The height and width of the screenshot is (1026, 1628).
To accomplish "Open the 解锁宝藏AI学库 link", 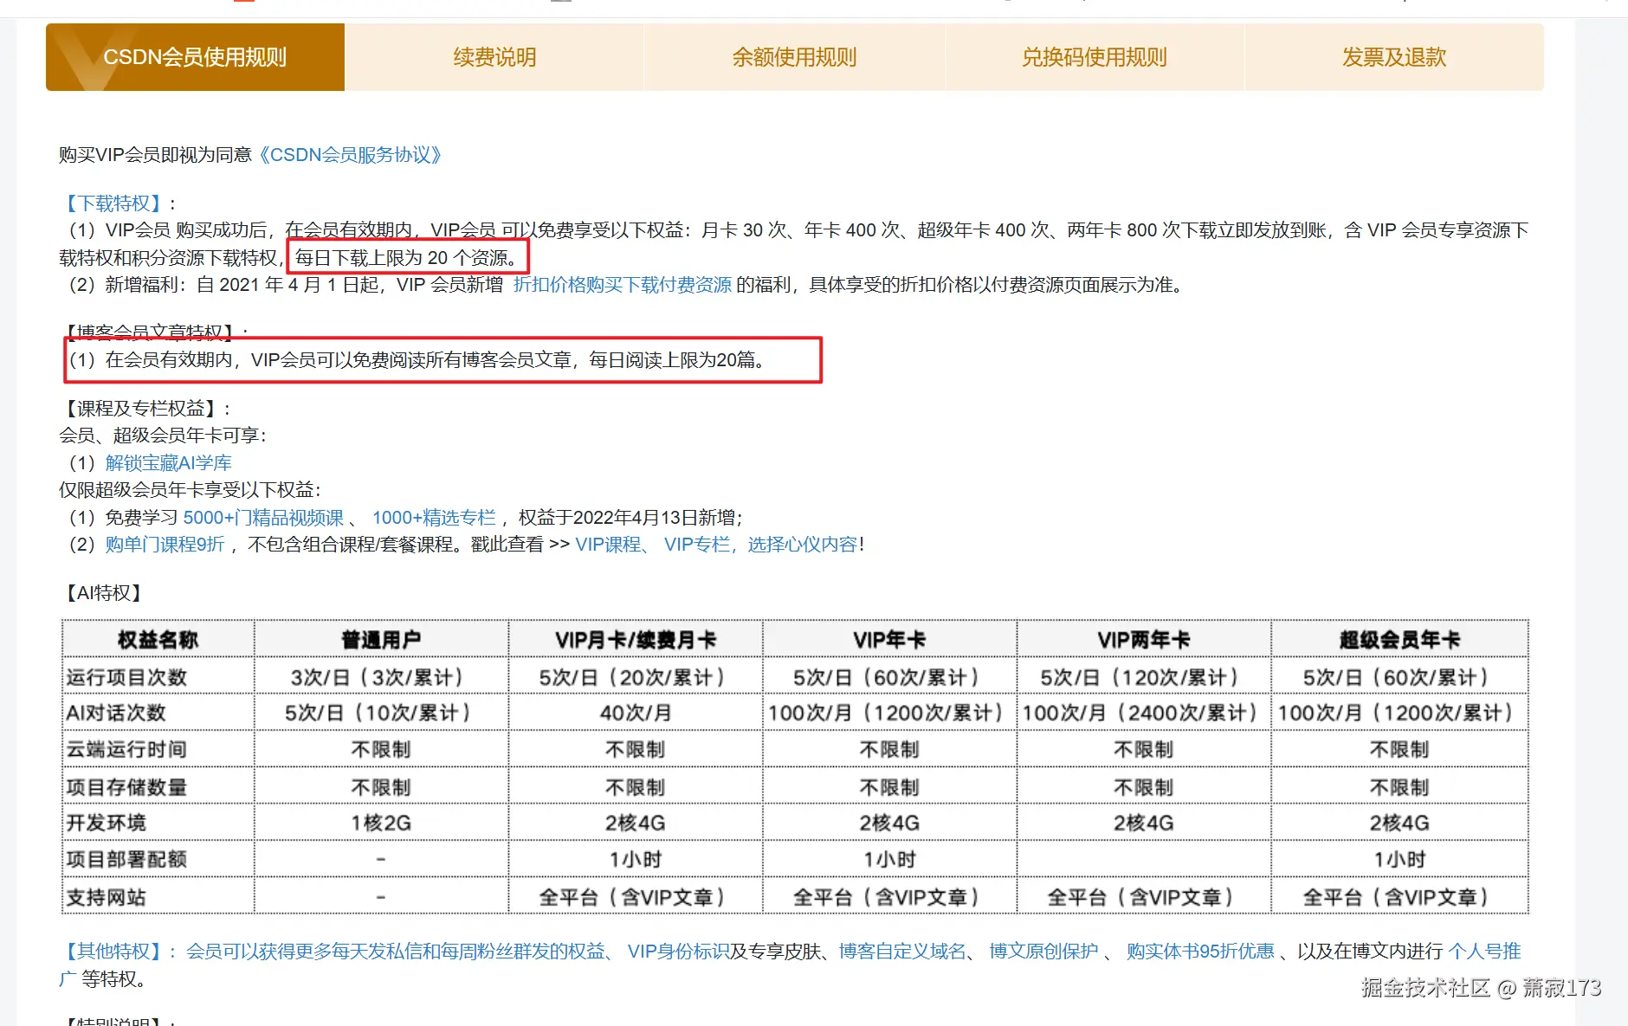I will (169, 463).
